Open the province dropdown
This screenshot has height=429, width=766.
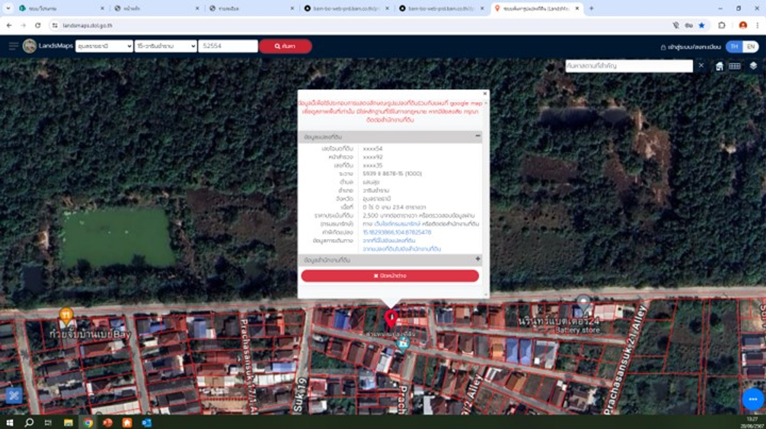pos(104,46)
